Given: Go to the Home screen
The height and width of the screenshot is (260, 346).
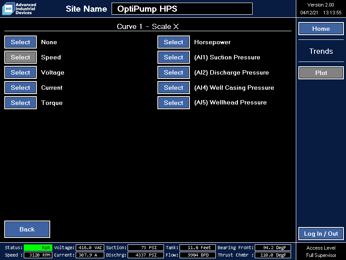Looking at the screenshot, I should click(321, 29).
